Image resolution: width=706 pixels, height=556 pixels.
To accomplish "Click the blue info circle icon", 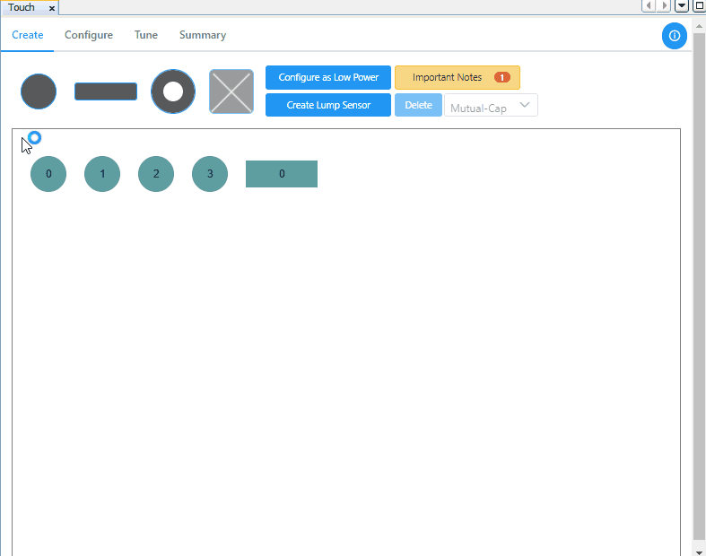I will [x=675, y=36].
